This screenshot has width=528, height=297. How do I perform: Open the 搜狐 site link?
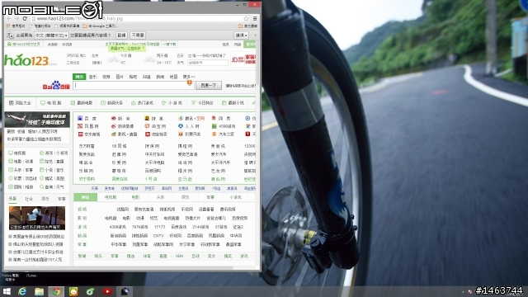pyautogui.click(x=154, y=118)
